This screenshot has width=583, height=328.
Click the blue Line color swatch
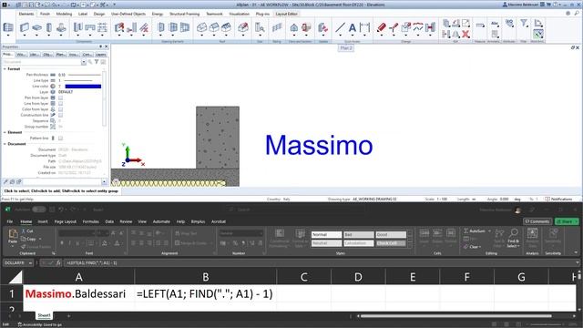click(x=83, y=87)
